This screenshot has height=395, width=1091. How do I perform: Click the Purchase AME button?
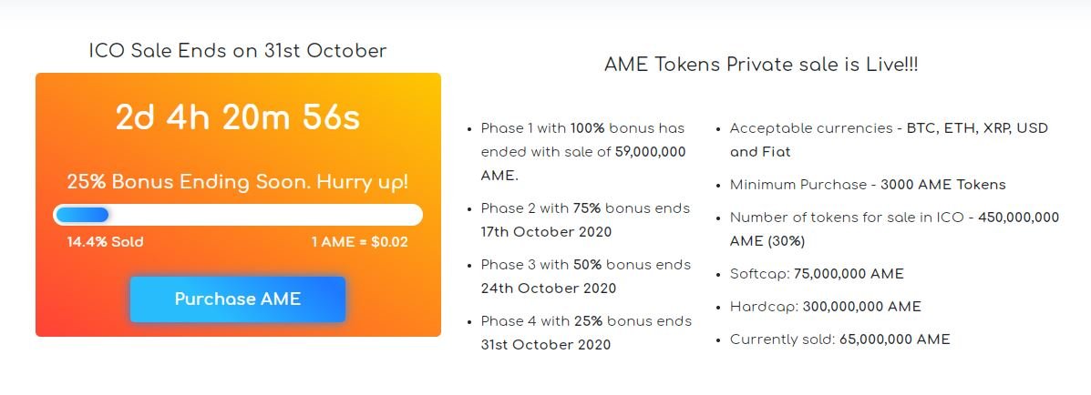(x=237, y=299)
